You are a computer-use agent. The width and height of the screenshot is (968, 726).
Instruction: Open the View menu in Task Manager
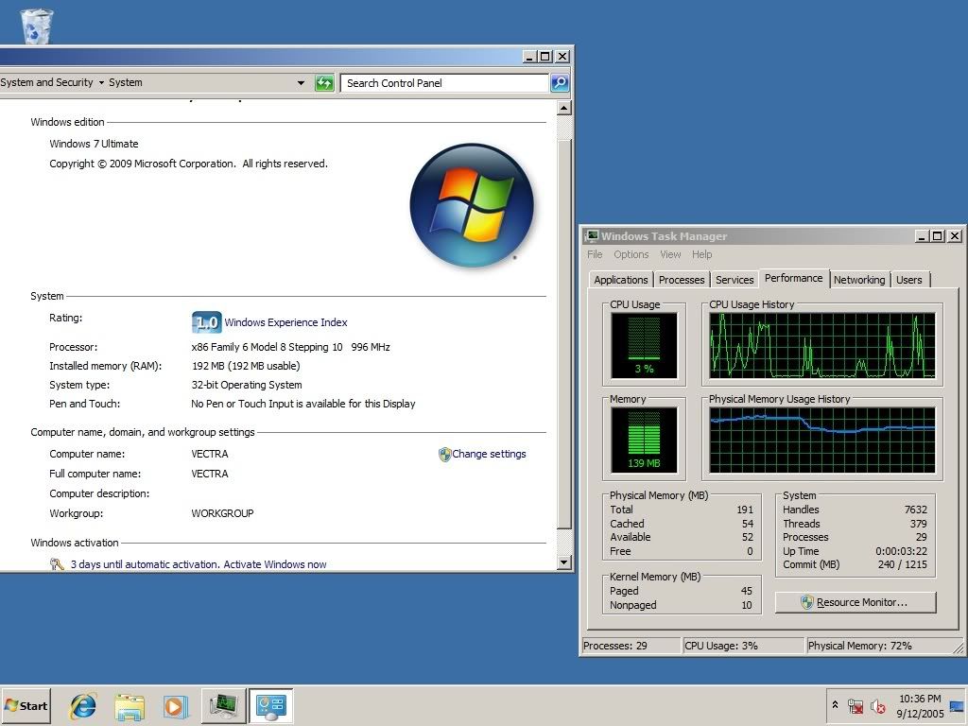pos(670,254)
